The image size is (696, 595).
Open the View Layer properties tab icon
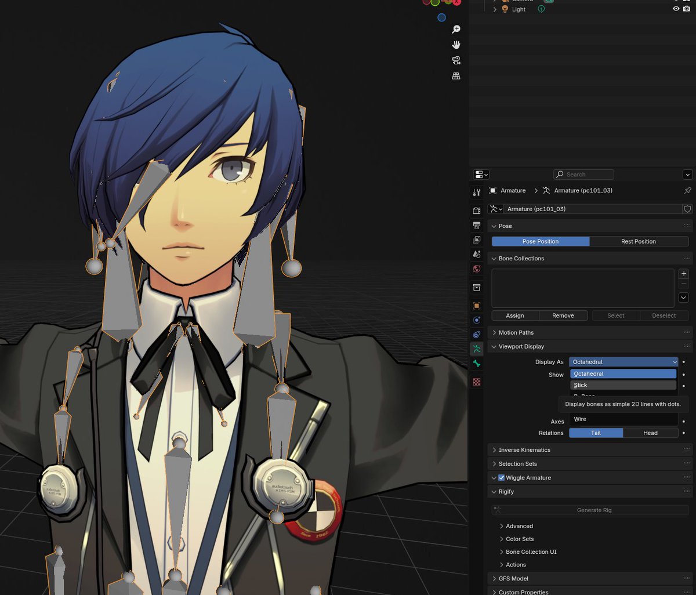477,240
